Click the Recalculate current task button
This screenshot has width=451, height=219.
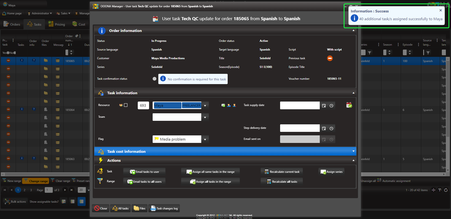282,172
